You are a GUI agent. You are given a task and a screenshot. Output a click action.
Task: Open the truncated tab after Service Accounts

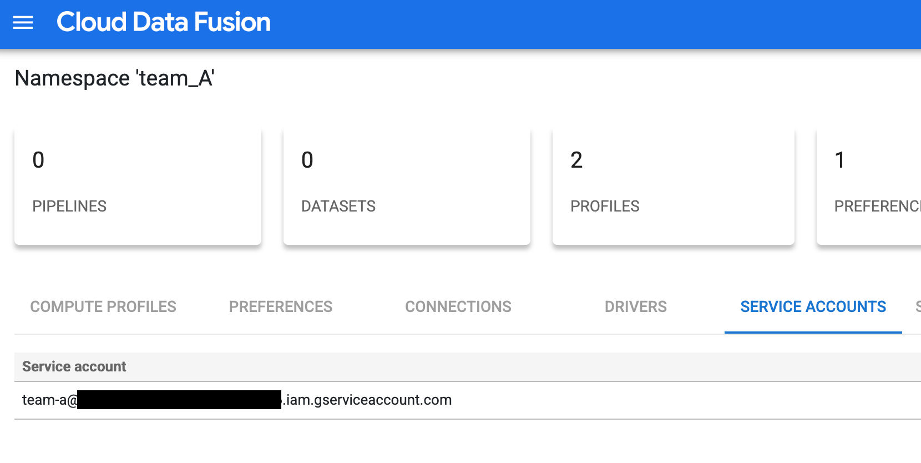coord(917,306)
